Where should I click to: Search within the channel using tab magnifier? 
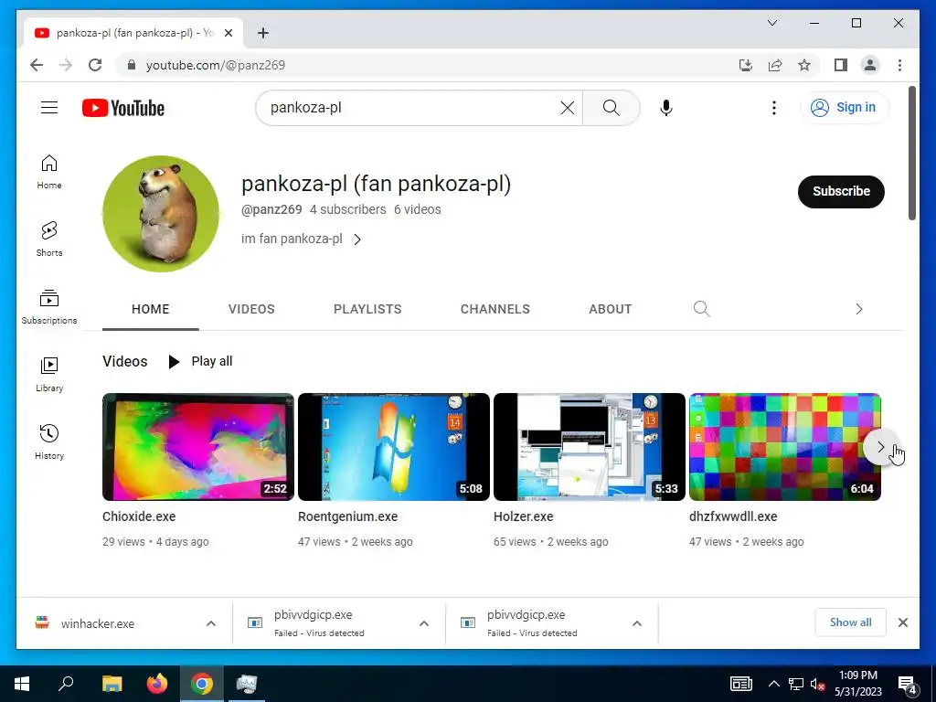pos(701,309)
